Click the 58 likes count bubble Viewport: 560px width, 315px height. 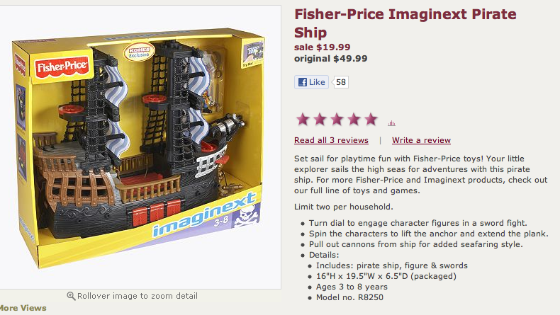point(340,82)
